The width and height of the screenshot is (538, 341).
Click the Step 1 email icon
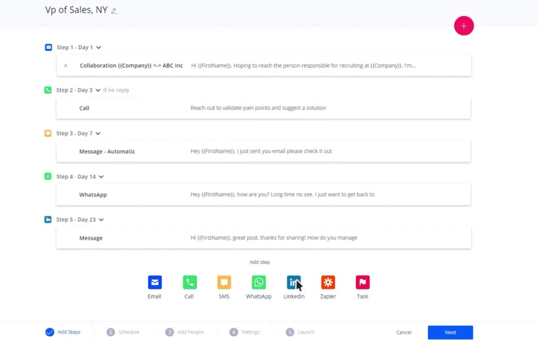[48, 47]
